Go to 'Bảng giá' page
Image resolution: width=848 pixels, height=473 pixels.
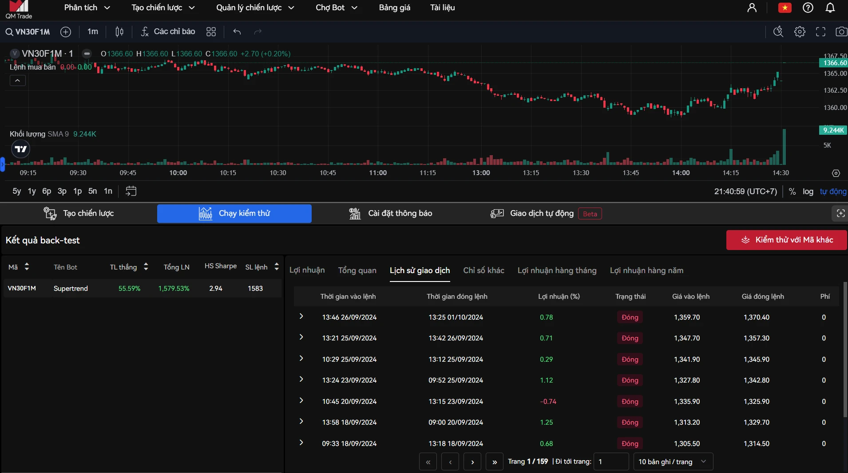(x=395, y=8)
